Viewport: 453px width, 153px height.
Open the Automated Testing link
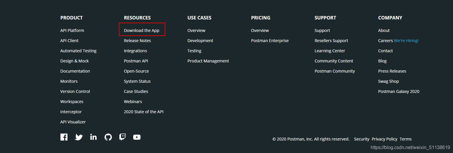tap(78, 51)
